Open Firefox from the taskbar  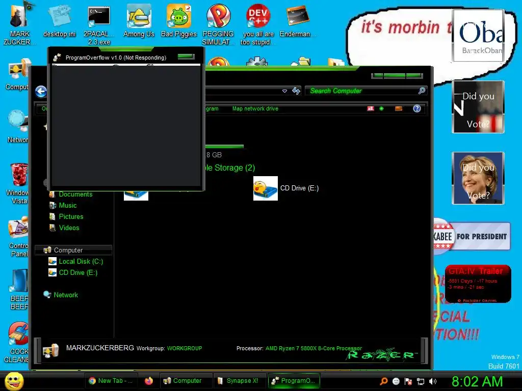click(149, 381)
